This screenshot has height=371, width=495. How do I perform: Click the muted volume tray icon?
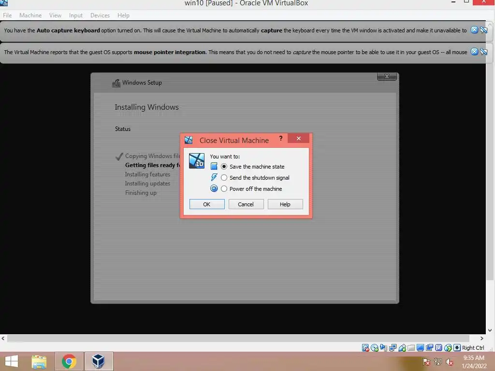click(450, 362)
